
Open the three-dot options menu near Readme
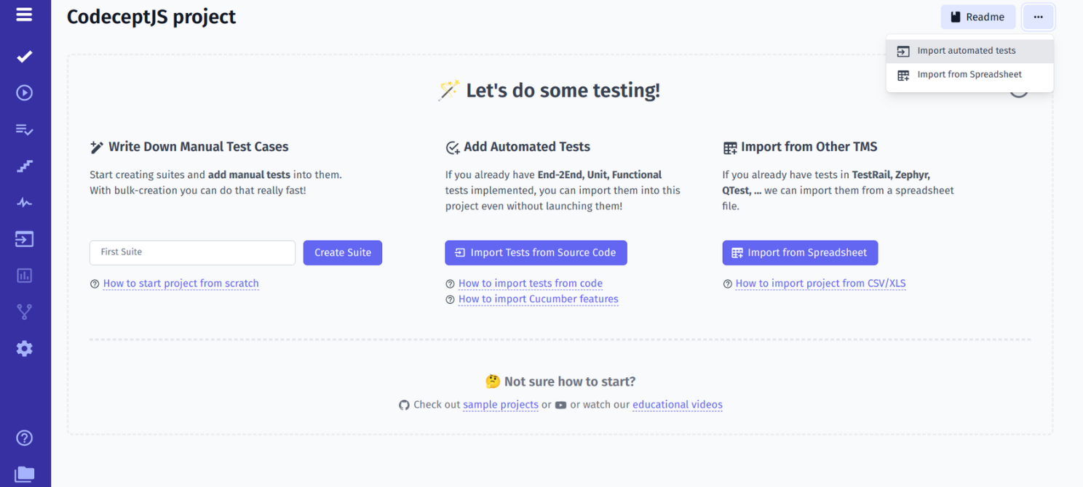pyautogui.click(x=1038, y=16)
